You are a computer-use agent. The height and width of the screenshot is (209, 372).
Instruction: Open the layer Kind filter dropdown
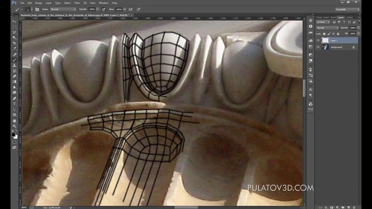point(323,22)
